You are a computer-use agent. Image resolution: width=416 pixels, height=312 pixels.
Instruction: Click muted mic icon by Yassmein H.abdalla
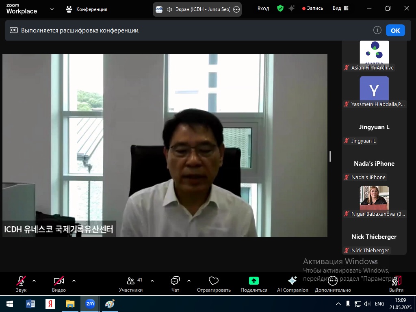click(x=346, y=104)
